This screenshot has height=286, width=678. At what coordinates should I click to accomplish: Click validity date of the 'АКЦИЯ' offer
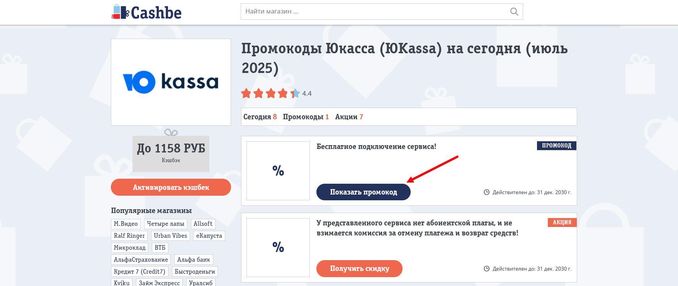click(x=532, y=269)
